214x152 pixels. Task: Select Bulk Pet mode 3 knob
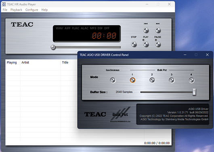172,80
